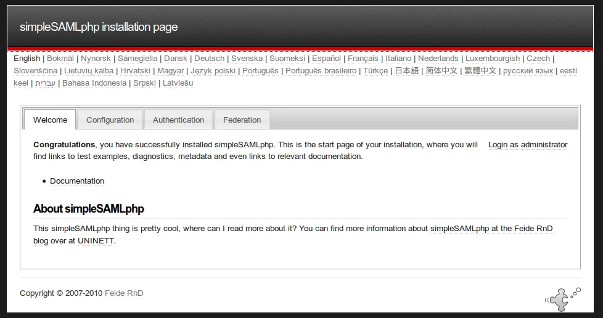Click the bold Congratulations word
This screenshot has height=318, width=603.
pos(64,145)
